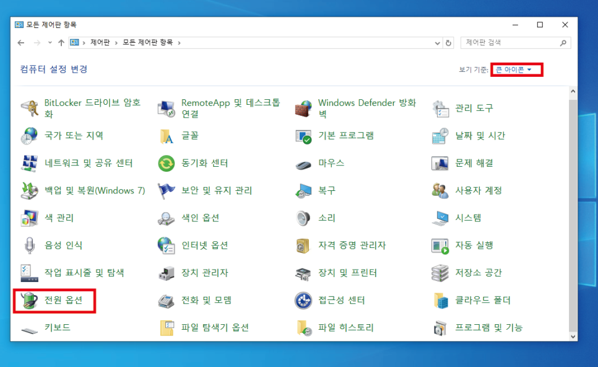Click the 관리 도구 icon

[x=440, y=108]
